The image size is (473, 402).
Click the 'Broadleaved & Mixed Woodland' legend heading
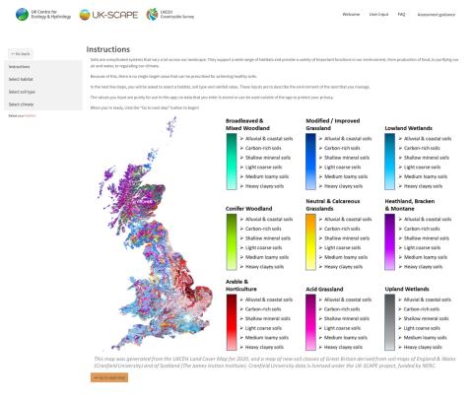pos(247,124)
